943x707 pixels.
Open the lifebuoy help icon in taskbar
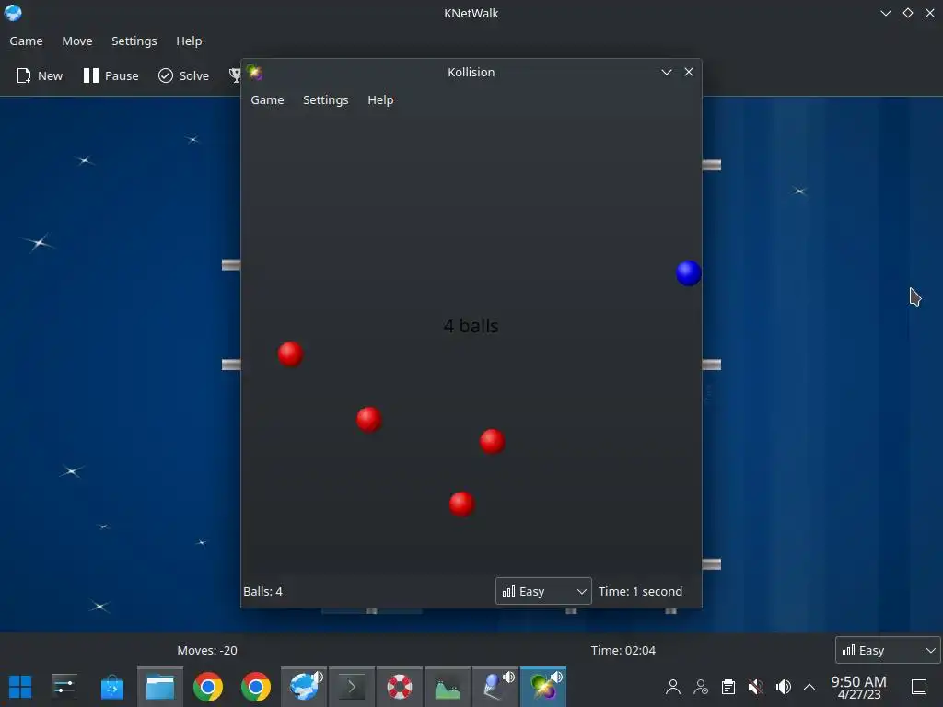pyautogui.click(x=400, y=687)
